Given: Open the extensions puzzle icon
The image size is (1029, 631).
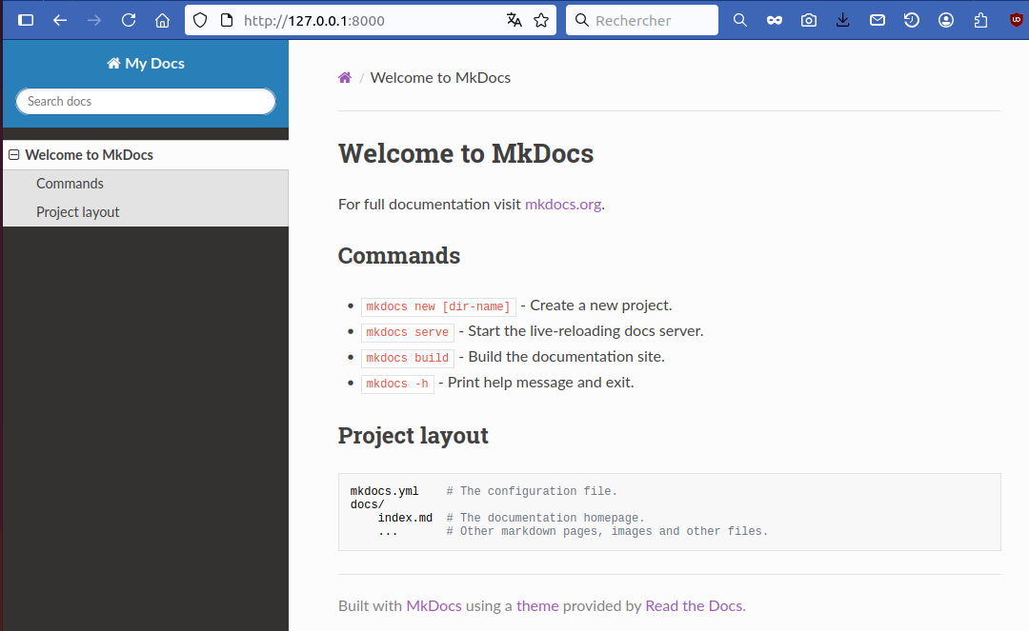Looking at the screenshot, I should coord(980,20).
